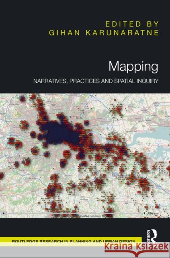Click the "Mapping" book title

133,67
